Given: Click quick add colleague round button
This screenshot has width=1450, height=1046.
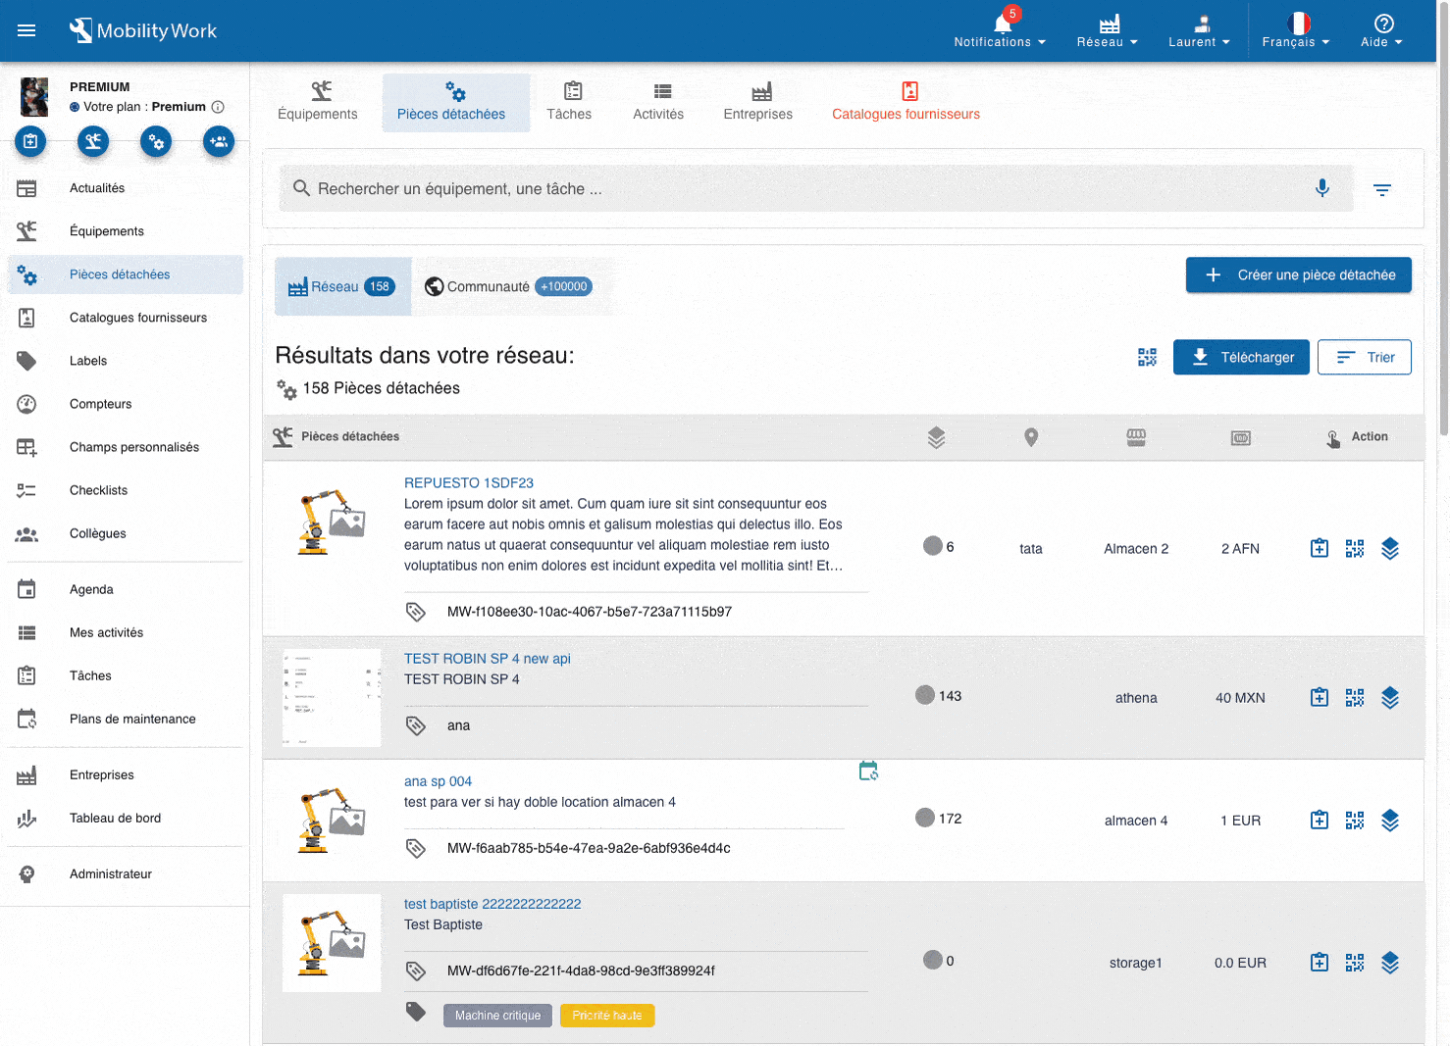Looking at the screenshot, I should [x=219, y=142].
